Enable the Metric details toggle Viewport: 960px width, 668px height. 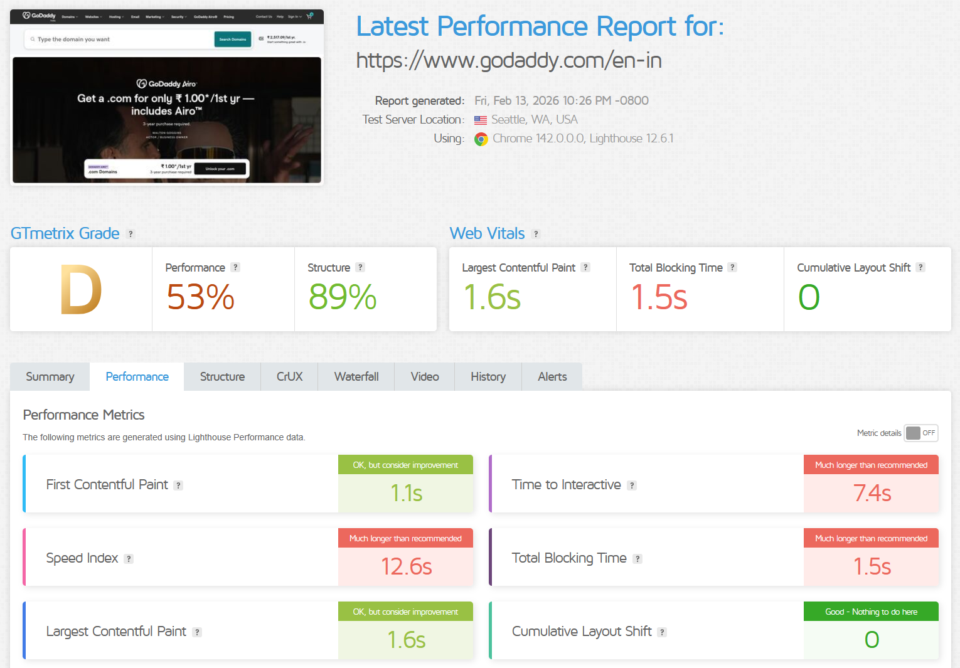(920, 433)
